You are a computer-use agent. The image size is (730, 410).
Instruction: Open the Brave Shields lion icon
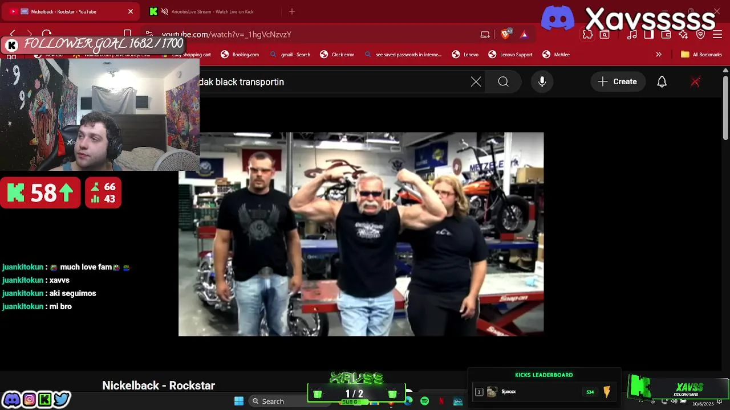(505, 35)
